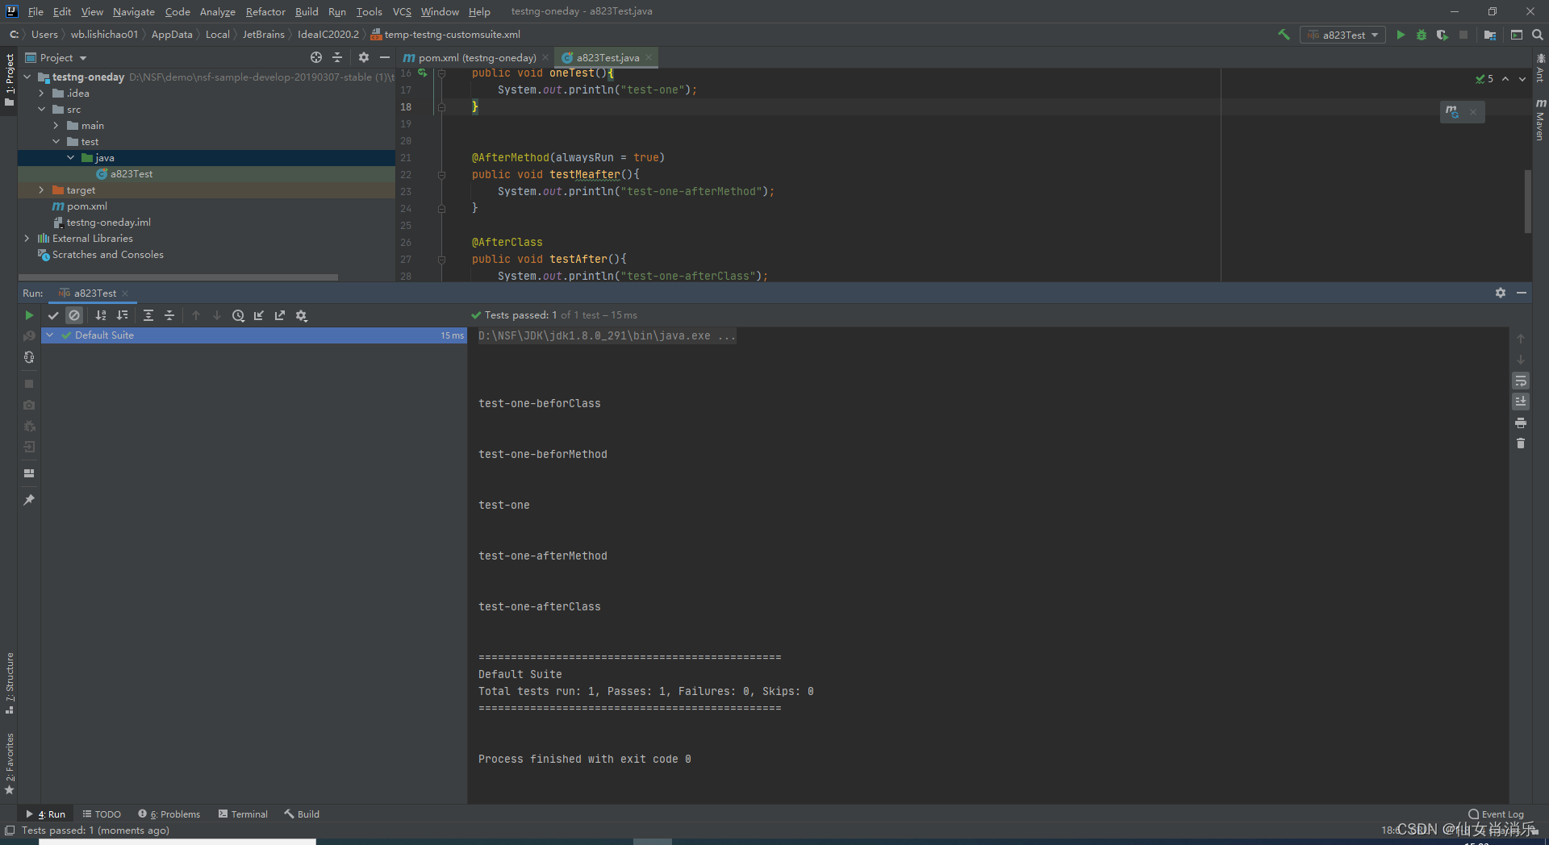This screenshot has width=1549, height=845.
Task: Close the a823Test.java editor tab
Action: tap(649, 57)
